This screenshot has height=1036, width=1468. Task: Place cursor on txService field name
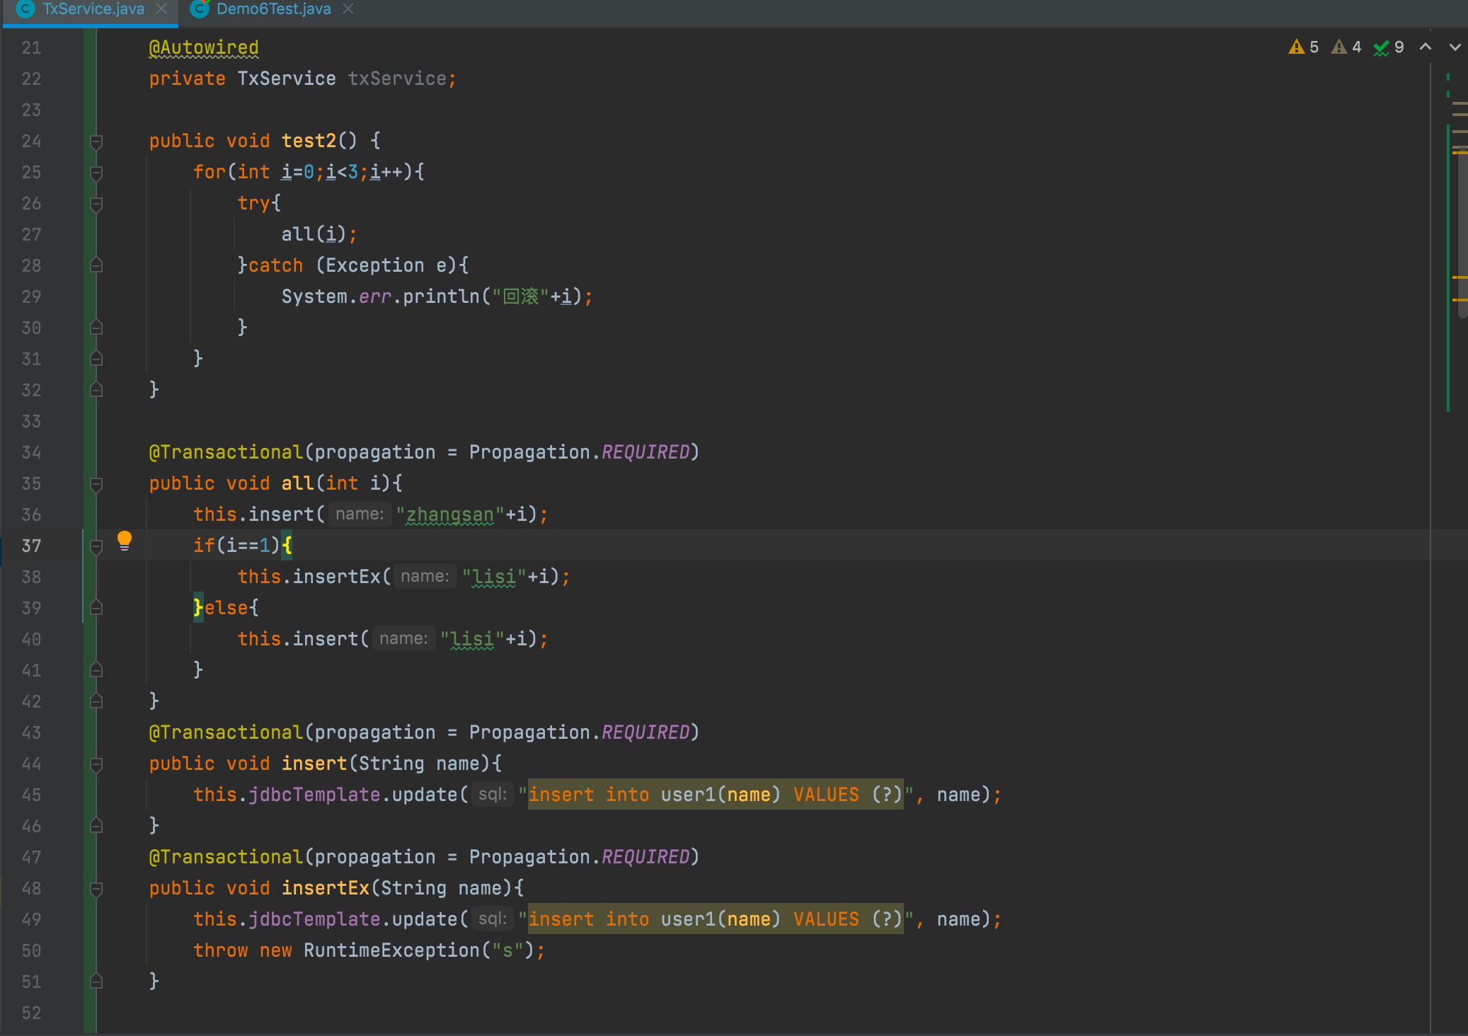397,79
